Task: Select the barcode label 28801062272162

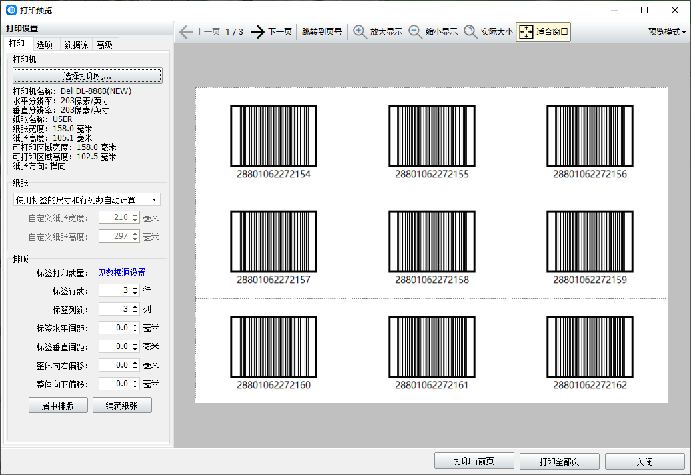Action: [x=590, y=351]
